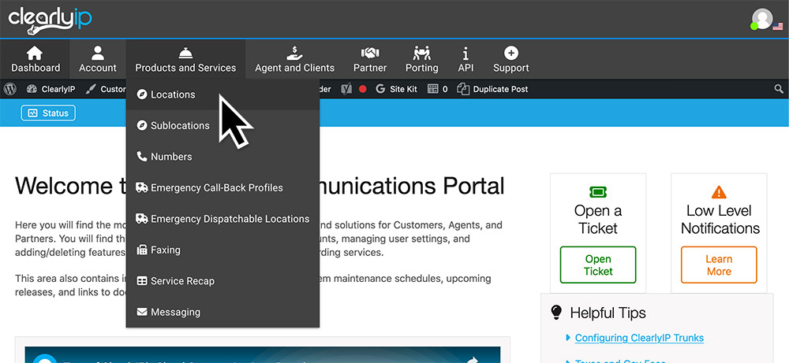Click the Account person icon
The image size is (789, 363).
[98, 54]
